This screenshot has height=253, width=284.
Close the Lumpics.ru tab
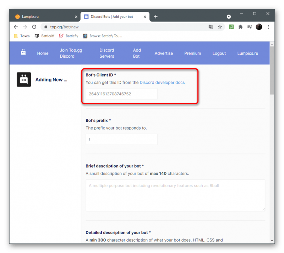tap(76, 17)
